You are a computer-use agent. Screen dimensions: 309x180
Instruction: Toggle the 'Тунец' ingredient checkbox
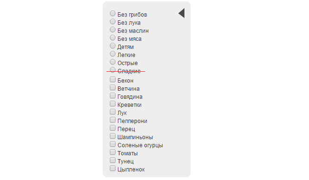point(113,160)
